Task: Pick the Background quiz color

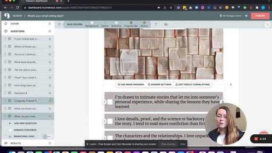Action: (92, 24)
